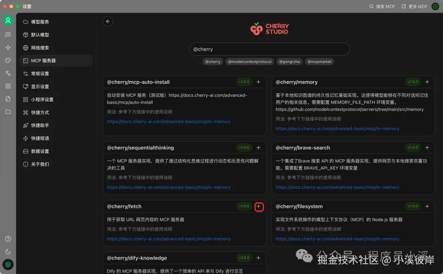Image resolution: width=443 pixels, height=274 pixels.
Task: Toggle dark mode moon icon
Action: coord(8,252)
